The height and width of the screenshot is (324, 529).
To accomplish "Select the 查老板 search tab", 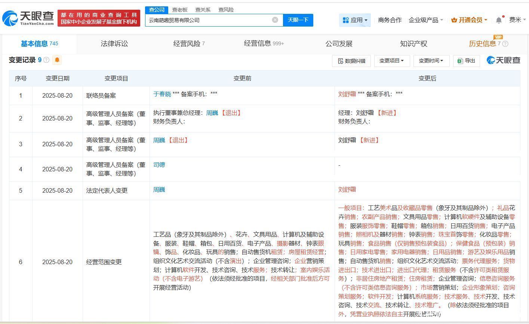I will click(179, 10).
